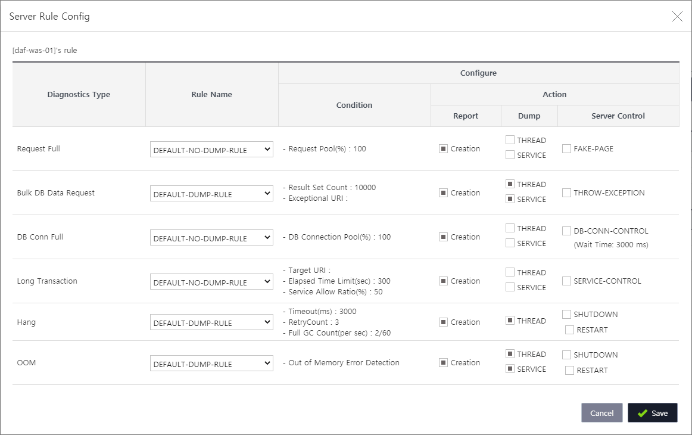Disable Creation report for DB Conn Full

[x=443, y=237]
